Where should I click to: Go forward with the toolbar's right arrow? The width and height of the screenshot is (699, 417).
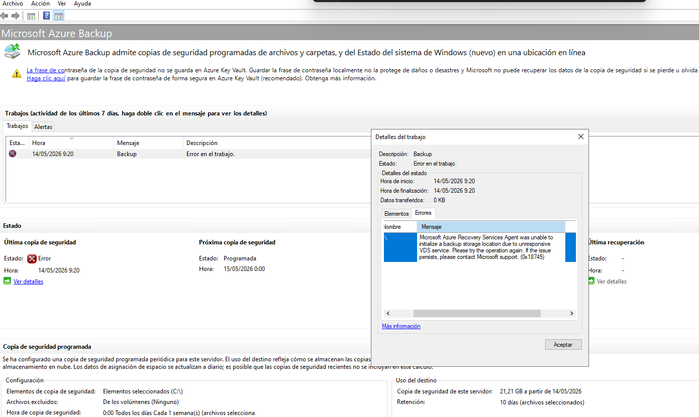[x=15, y=16]
